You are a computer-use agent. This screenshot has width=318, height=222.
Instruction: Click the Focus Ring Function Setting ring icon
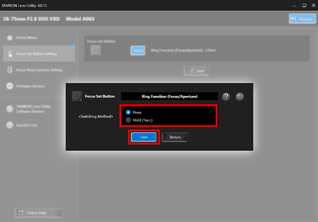click(10, 70)
